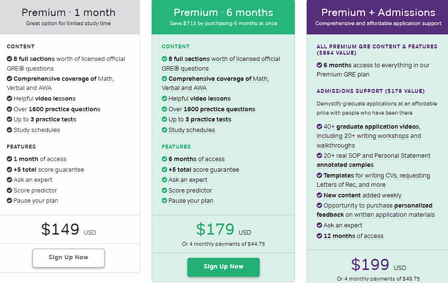Click purple checkmark beside '12 months of access'
Image resolution: width=448 pixels, height=283 pixels.
(x=320, y=236)
